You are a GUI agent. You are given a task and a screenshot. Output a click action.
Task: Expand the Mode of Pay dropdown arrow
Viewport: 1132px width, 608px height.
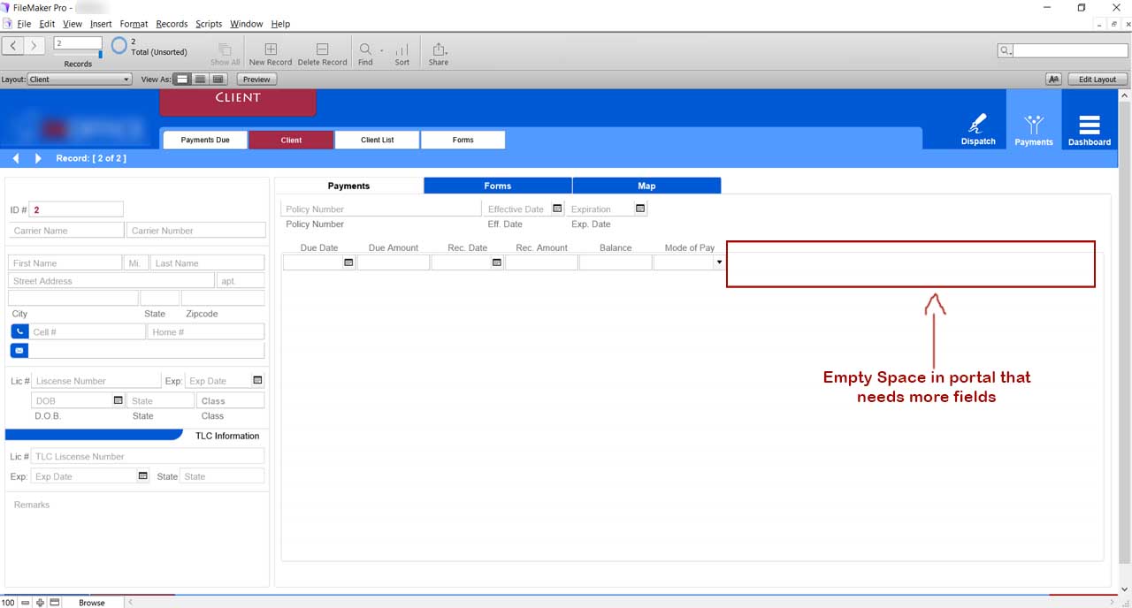[x=719, y=262]
